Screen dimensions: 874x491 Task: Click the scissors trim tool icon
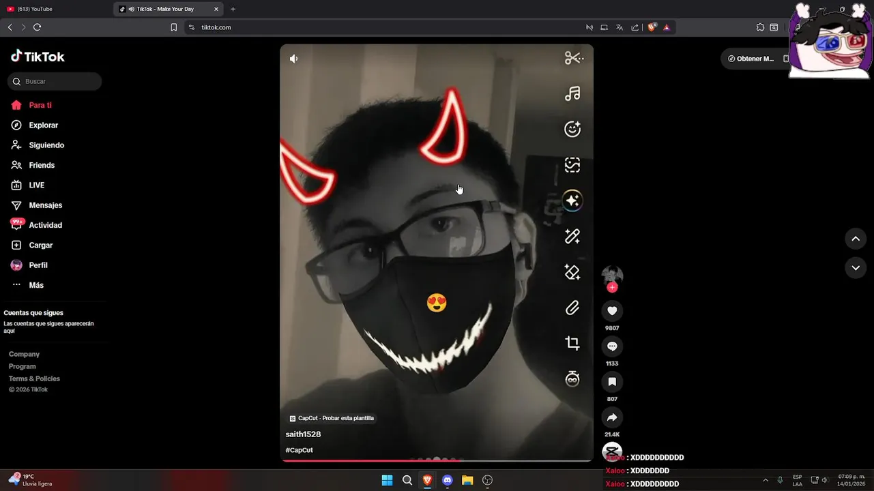[574, 58]
